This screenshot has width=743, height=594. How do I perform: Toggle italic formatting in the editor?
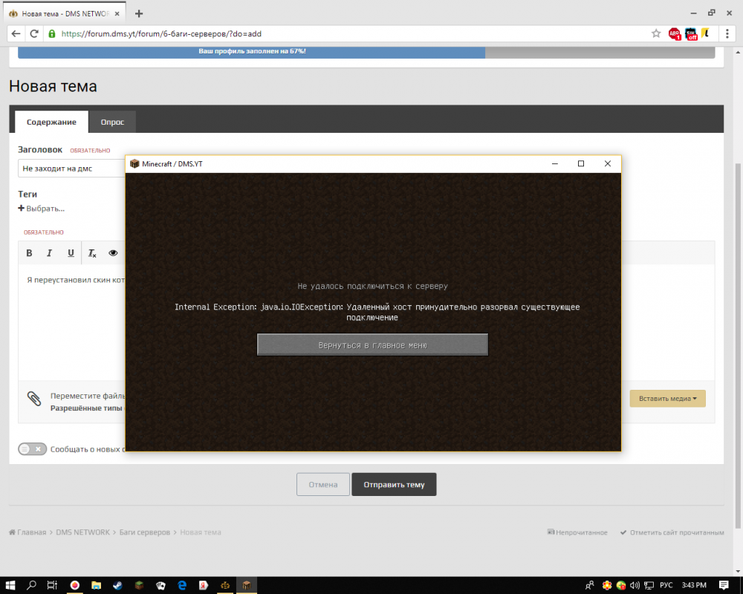50,253
